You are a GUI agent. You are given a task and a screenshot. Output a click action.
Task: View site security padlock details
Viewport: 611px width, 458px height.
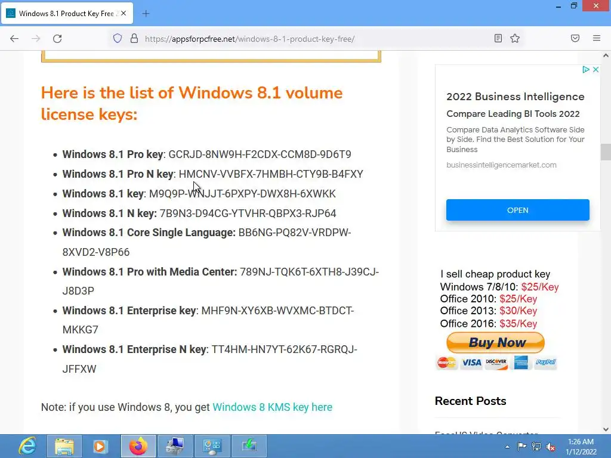coord(134,39)
